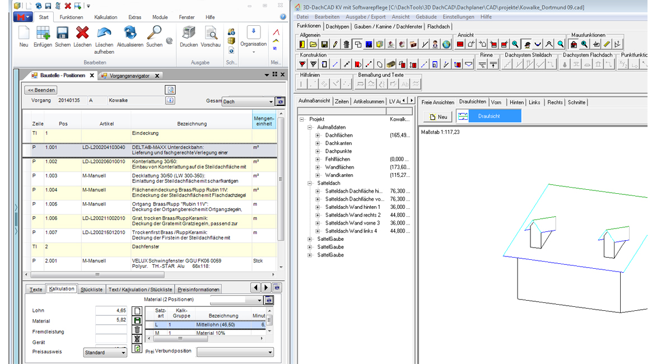Open Suchen with the magnifying glass icon
661x364 pixels.
click(x=154, y=33)
